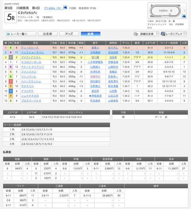
Task: Open jockey 町田直希 profile link
Action: [x=95, y=101]
